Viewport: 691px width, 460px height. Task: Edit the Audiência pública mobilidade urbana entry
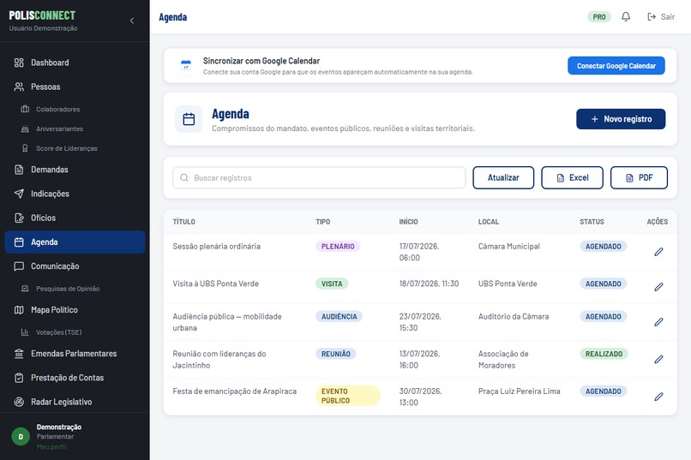(x=658, y=322)
